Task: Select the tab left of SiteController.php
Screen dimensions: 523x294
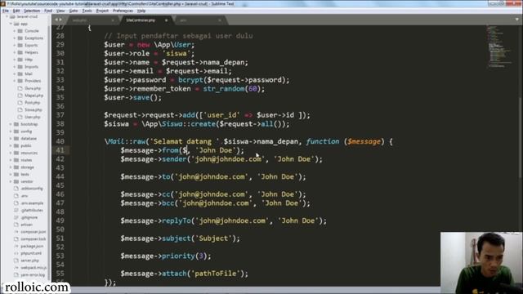Action: pyautogui.click(x=93, y=20)
